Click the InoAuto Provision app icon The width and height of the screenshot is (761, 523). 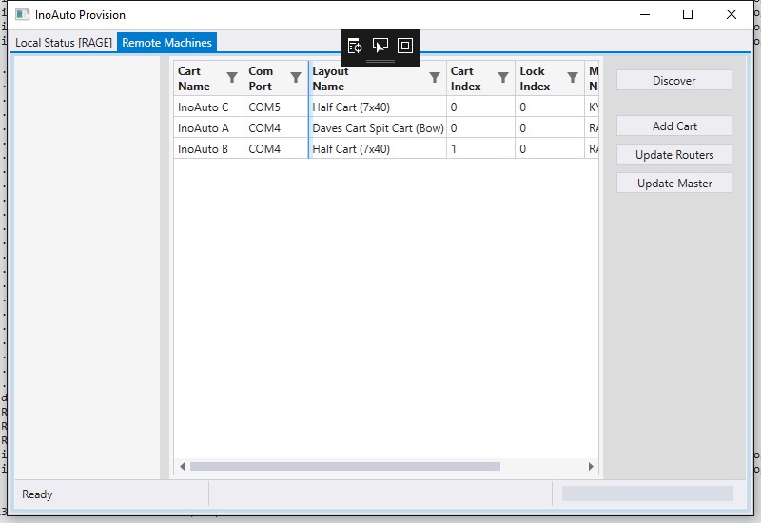22,14
